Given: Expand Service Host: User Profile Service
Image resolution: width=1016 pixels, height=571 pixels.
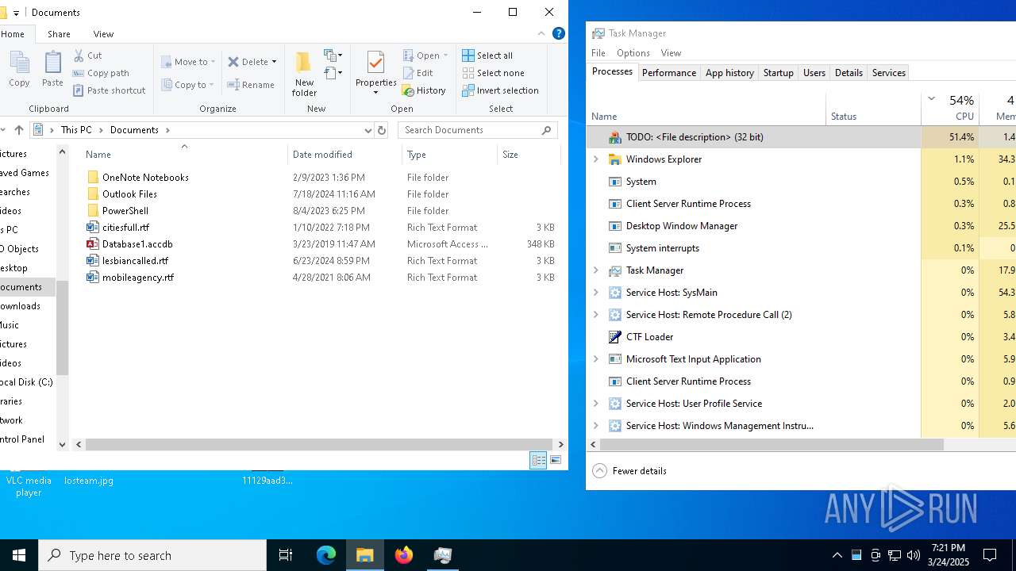Looking at the screenshot, I should click(596, 404).
